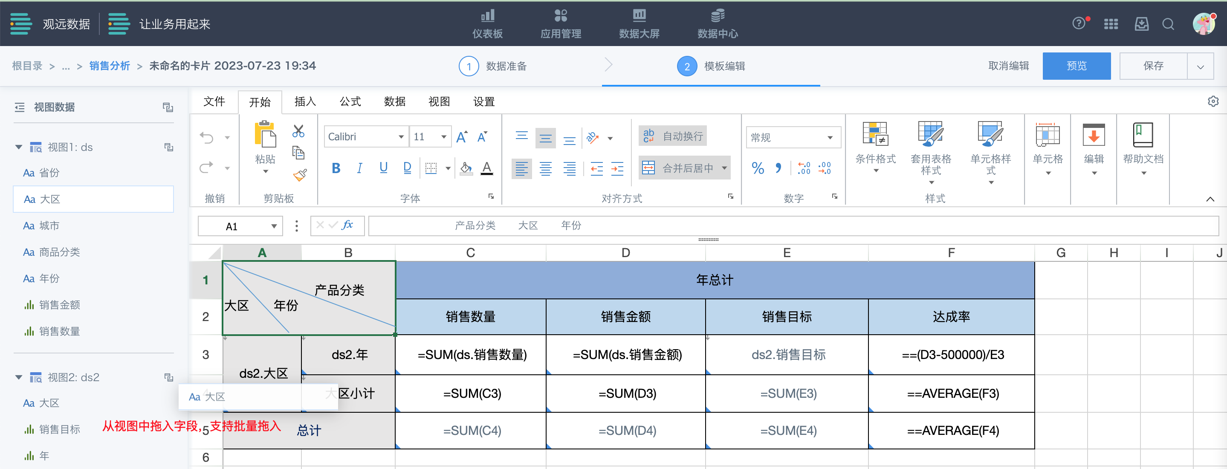Image resolution: width=1227 pixels, height=469 pixels.
Task: Toggle 自动换行 auto wrap text
Action: pyautogui.click(x=673, y=136)
